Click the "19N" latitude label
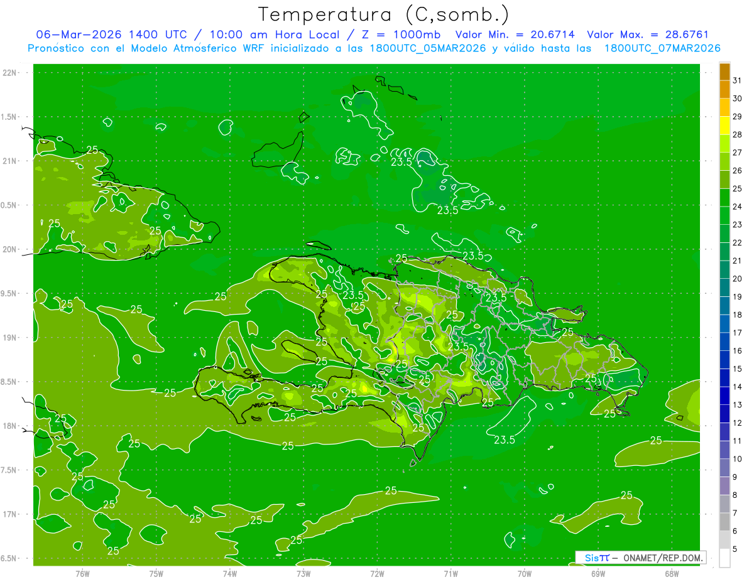The image size is (754, 582). (x=11, y=337)
